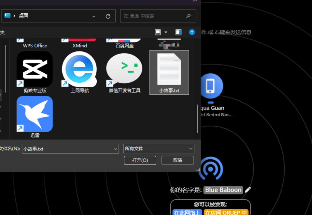
Task: Toggle the preview pane button
Action: coord(178,32)
